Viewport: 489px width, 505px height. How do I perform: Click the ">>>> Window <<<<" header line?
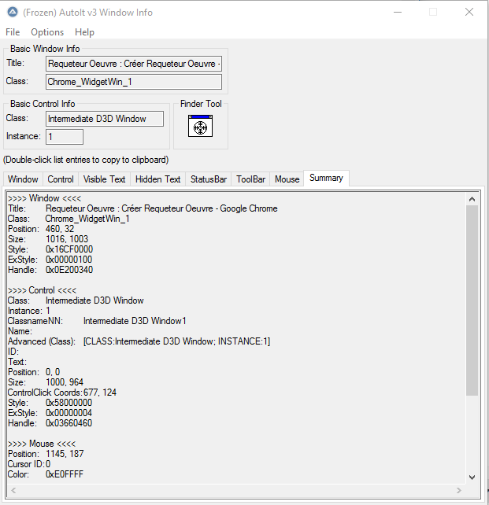coord(44,198)
